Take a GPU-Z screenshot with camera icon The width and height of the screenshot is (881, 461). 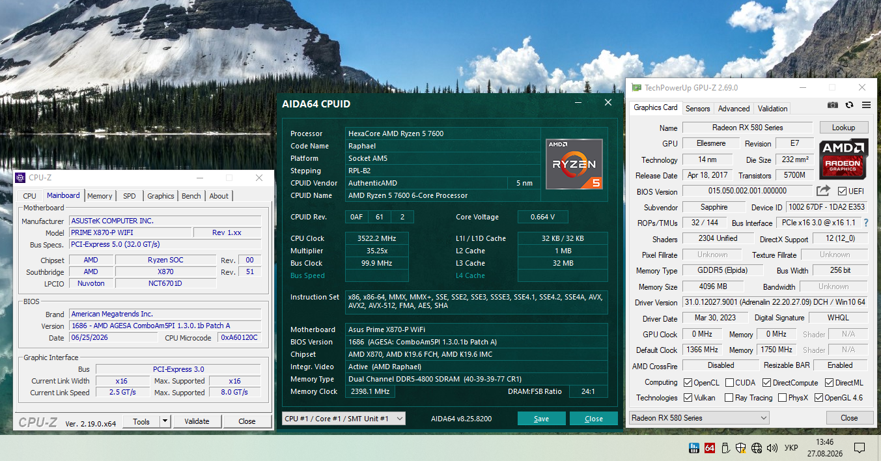(832, 105)
